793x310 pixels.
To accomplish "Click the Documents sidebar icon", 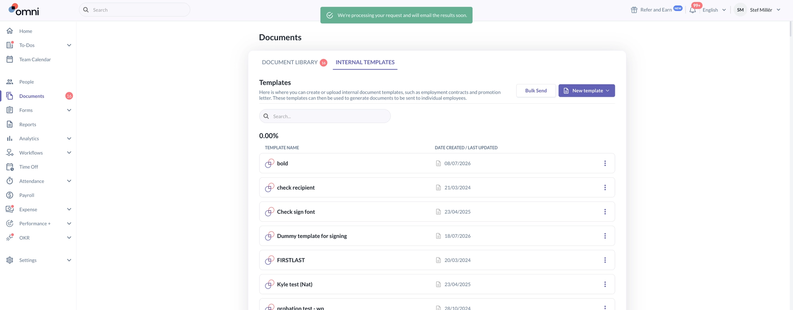I will point(10,96).
